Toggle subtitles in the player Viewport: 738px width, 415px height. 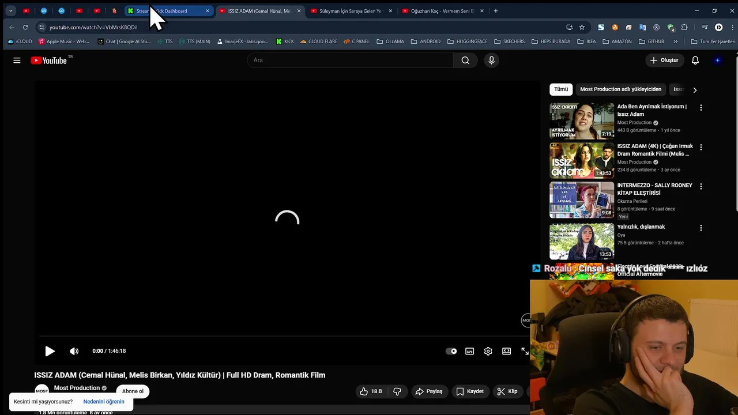[470, 351]
